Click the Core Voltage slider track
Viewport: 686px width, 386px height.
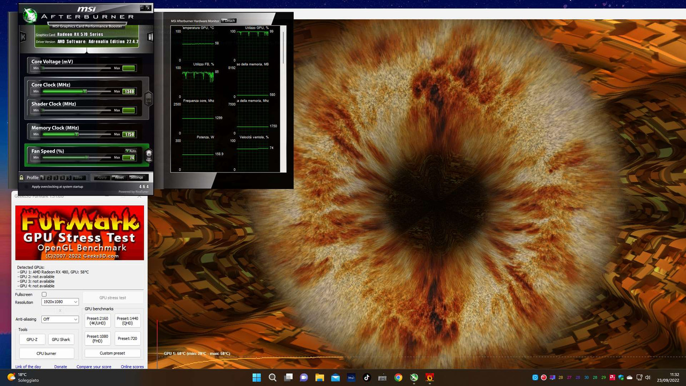(77, 68)
